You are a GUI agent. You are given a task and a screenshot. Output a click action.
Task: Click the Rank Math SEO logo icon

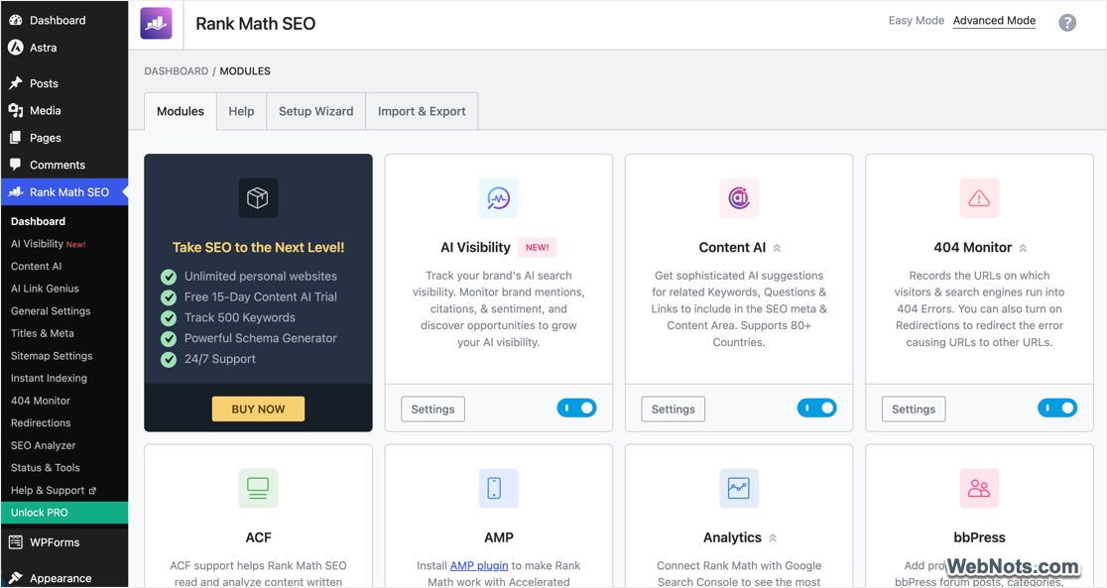156,23
